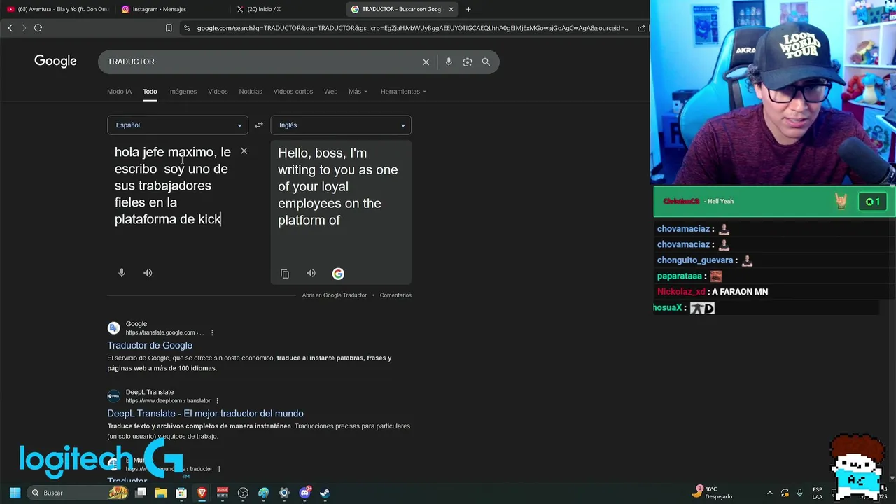Viewport: 896px width, 504px height.
Task: Start Google voice search via microphone
Action: point(449,62)
